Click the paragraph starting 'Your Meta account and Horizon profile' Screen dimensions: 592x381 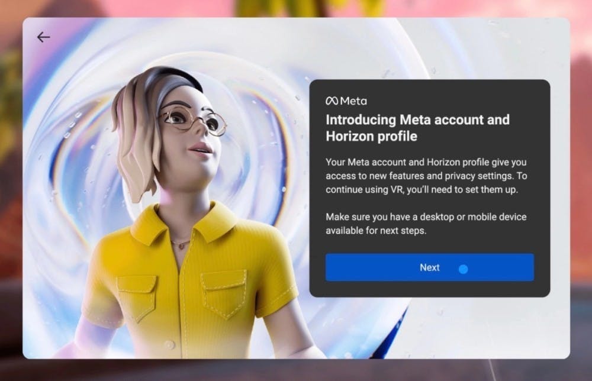tap(426, 176)
